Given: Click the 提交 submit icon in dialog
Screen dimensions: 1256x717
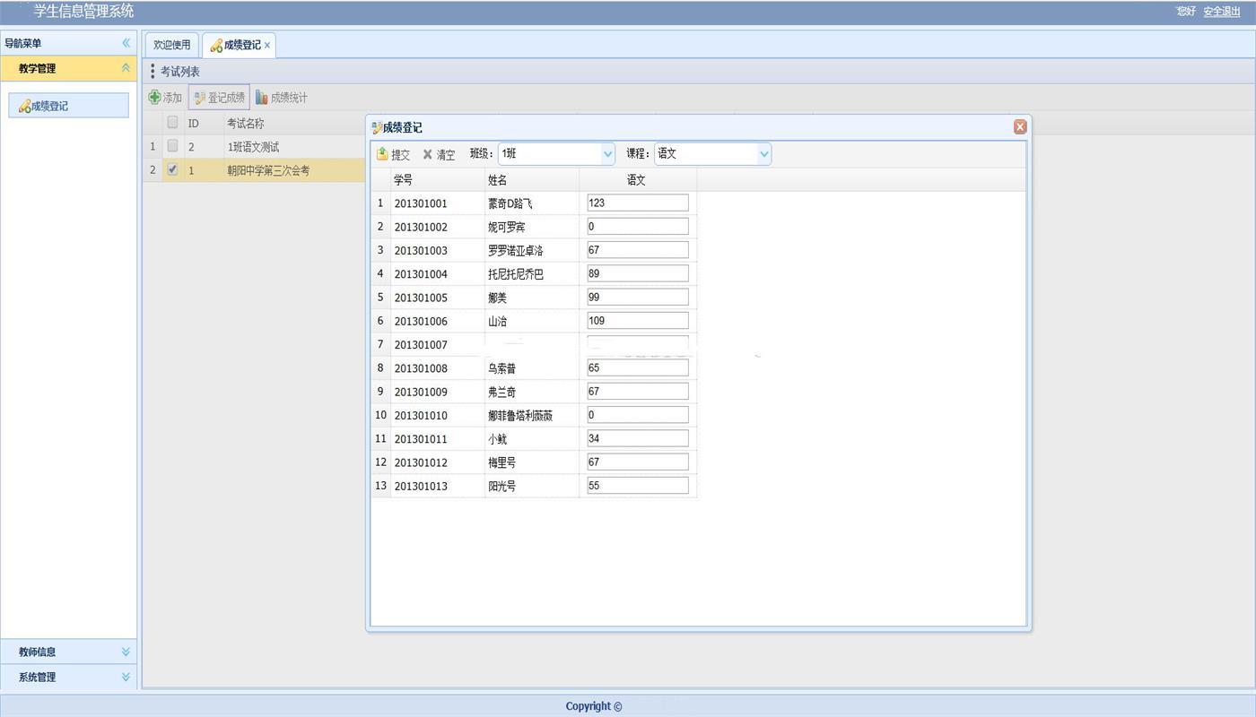Looking at the screenshot, I should 382,154.
